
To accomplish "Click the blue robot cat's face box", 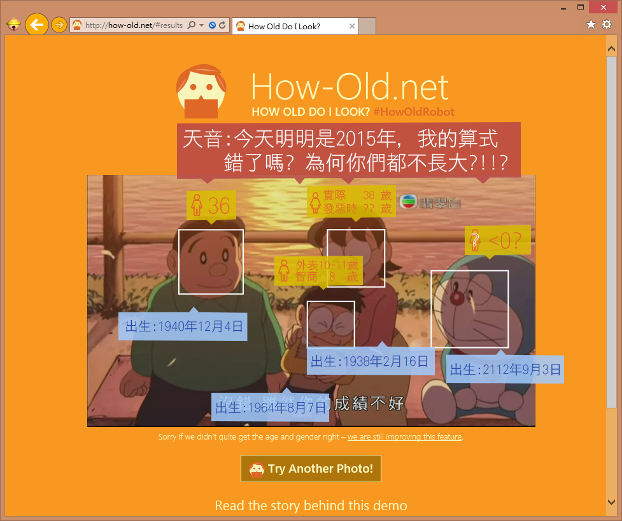I will [470, 309].
